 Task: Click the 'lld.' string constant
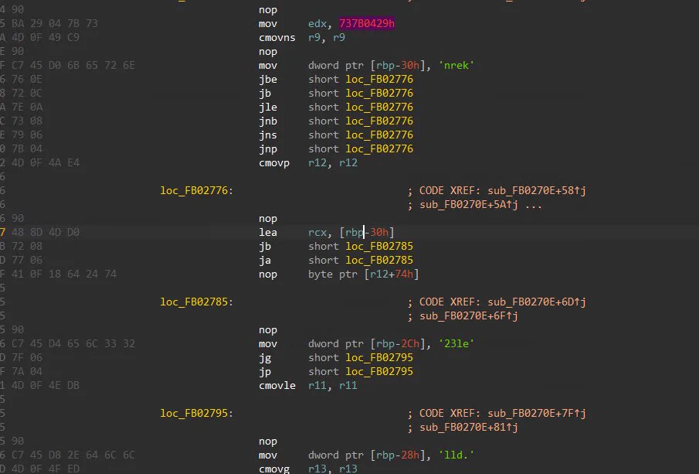pyautogui.click(x=456, y=455)
